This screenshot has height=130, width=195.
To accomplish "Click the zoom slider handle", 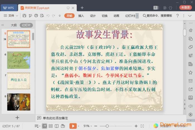I will point(107,126).
